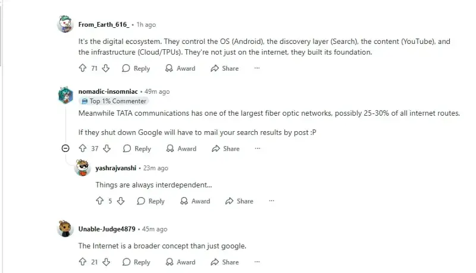Open more options on yashrajvanshi's reply
Image resolution: width=476 pixels, height=273 pixels.
click(x=272, y=201)
